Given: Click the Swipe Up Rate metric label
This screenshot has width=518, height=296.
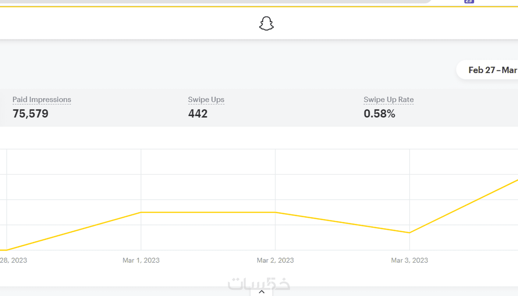Looking at the screenshot, I should click(x=388, y=99).
